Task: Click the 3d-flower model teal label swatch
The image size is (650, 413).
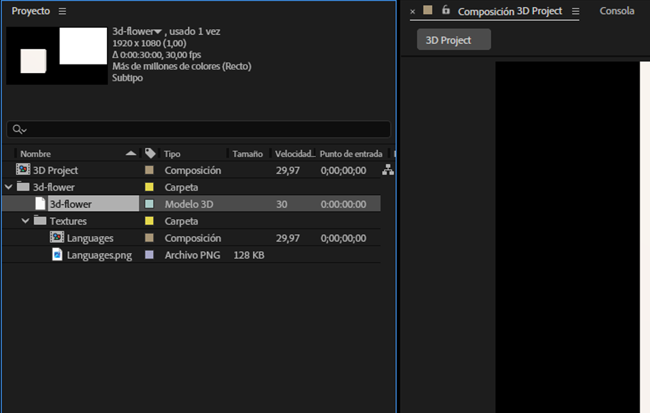Action: tap(149, 204)
